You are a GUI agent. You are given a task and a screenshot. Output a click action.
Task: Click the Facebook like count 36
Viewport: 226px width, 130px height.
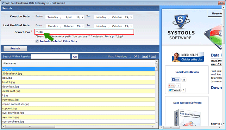click(x=184, y=79)
